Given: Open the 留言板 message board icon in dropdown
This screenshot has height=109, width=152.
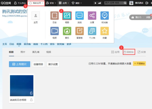Looking at the screenshot, I should point(80,31).
